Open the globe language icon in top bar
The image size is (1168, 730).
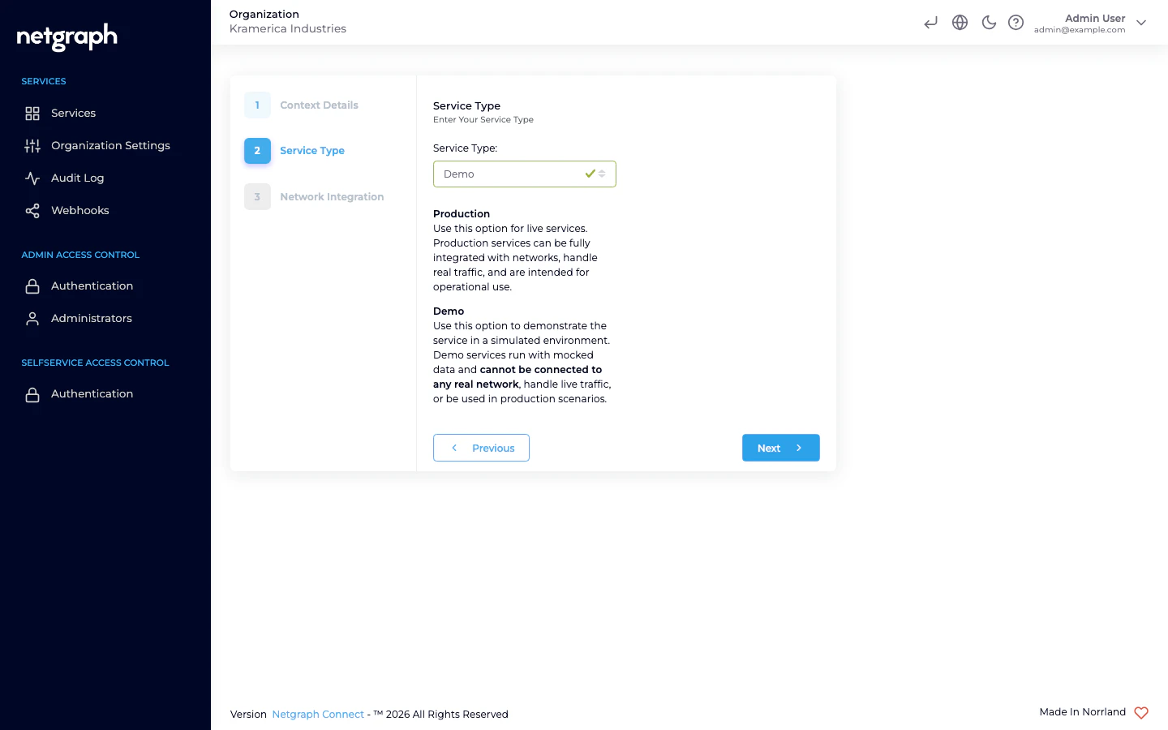(960, 22)
